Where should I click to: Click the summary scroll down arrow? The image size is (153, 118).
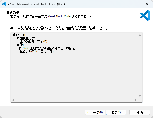140,96
